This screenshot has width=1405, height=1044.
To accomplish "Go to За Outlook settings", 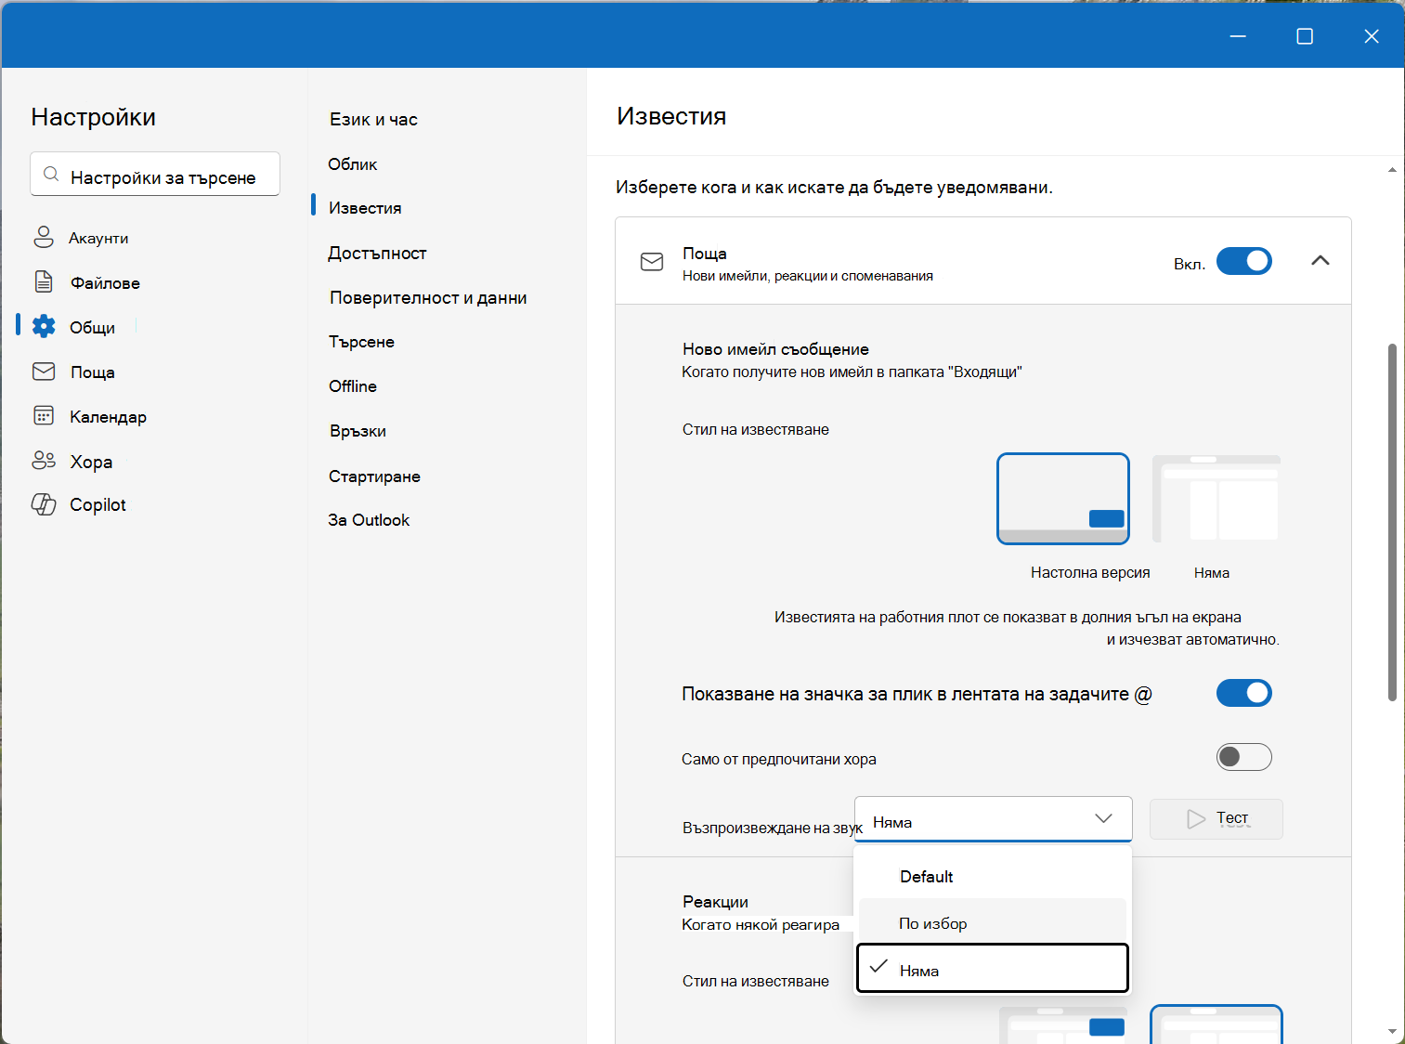I will 369,520.
